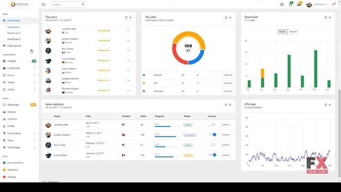Open chat notifications with green badge
The height and width of the screenshot is (192, 341).
pos(291,4)
